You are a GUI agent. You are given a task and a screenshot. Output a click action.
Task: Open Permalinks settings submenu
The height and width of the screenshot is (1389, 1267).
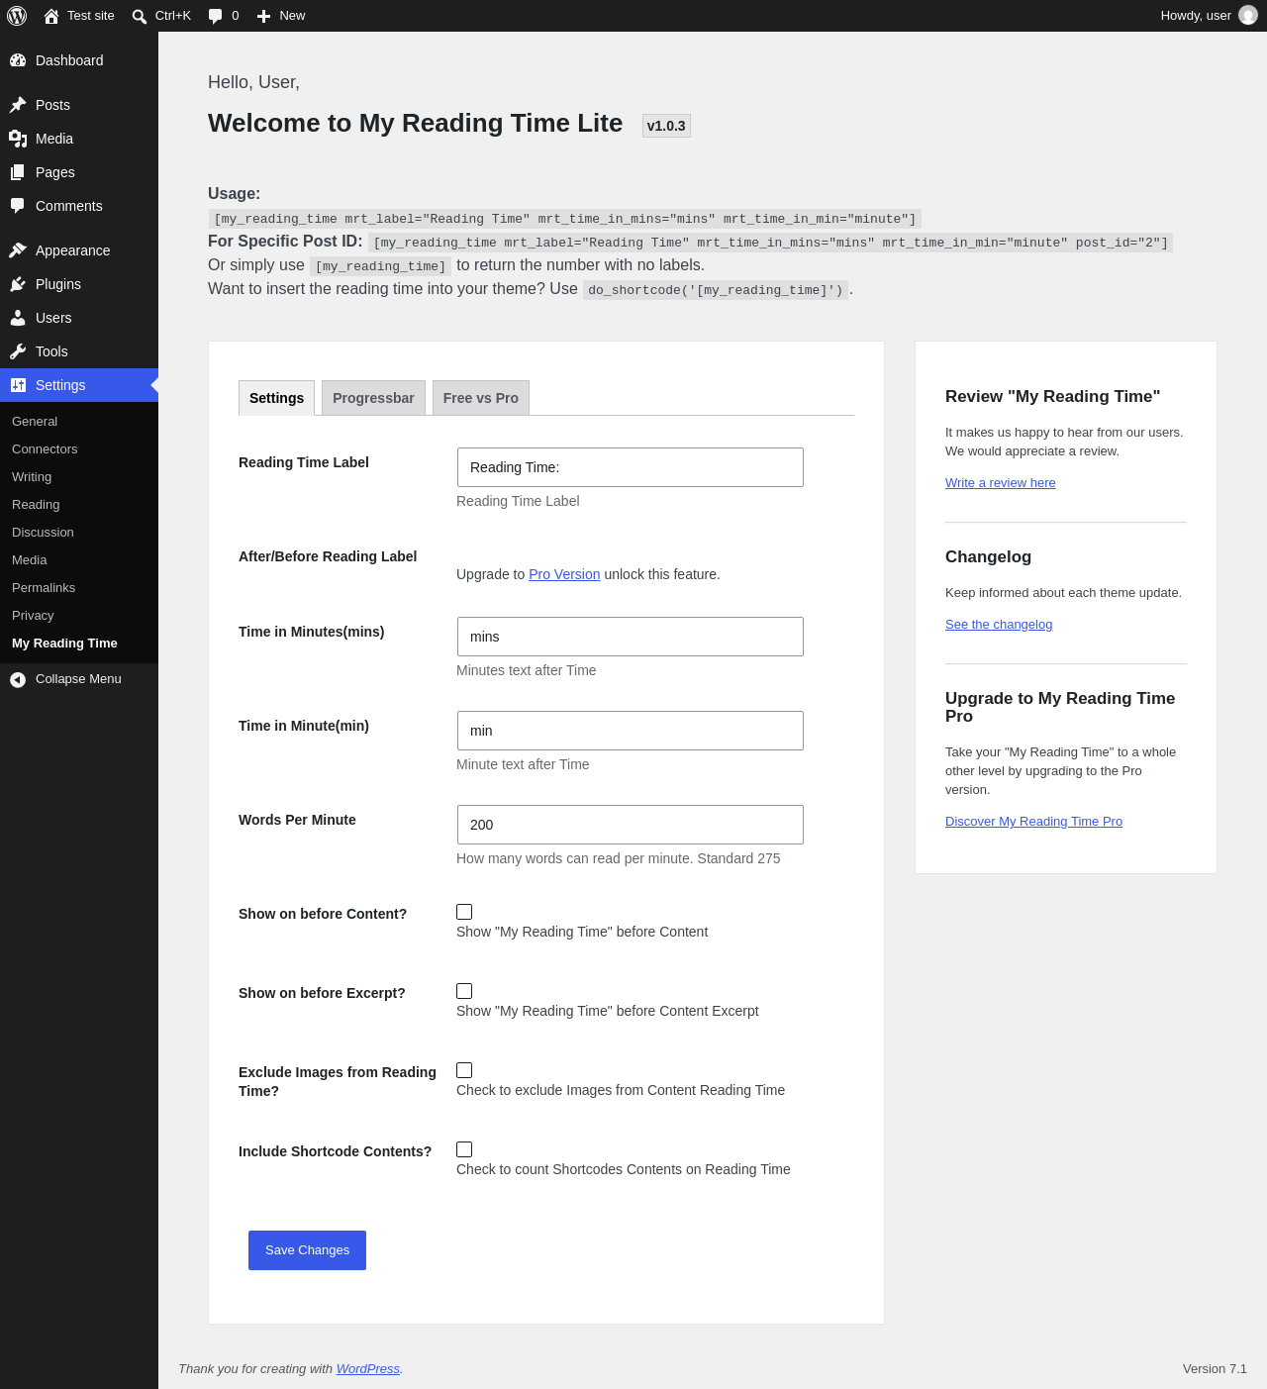click(x=44, y=588)
